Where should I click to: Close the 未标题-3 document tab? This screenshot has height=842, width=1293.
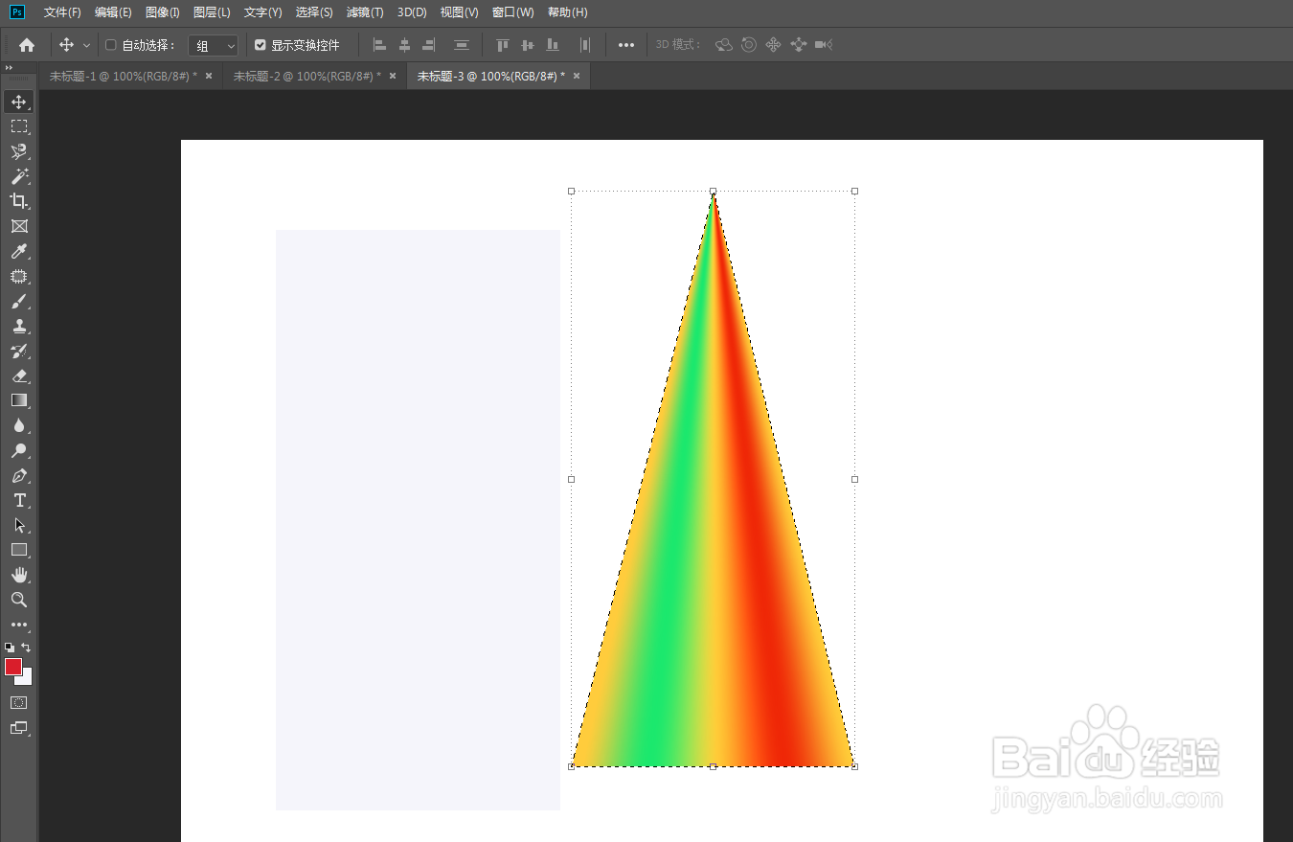pos(577,76)
